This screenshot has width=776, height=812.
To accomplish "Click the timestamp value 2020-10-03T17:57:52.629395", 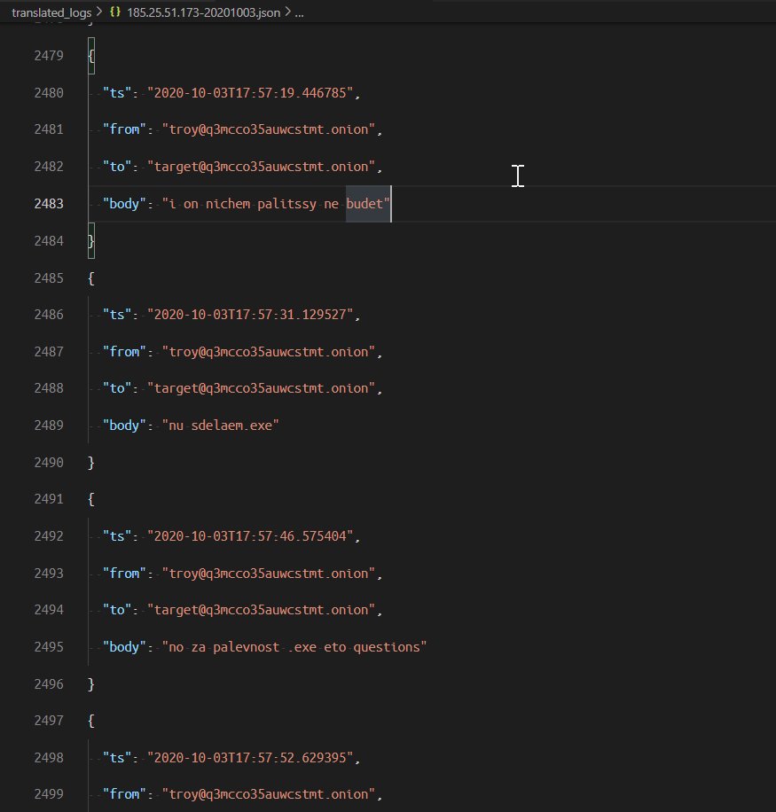I will pos(250,758).
